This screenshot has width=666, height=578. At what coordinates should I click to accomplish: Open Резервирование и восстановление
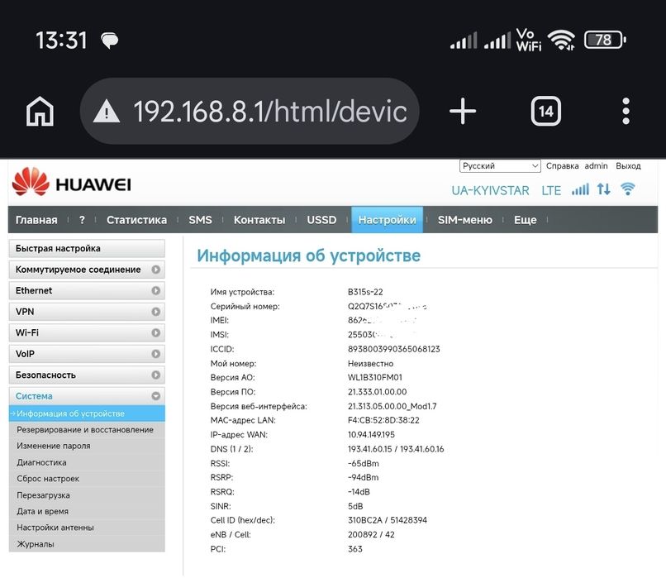(x=87, y=430)
